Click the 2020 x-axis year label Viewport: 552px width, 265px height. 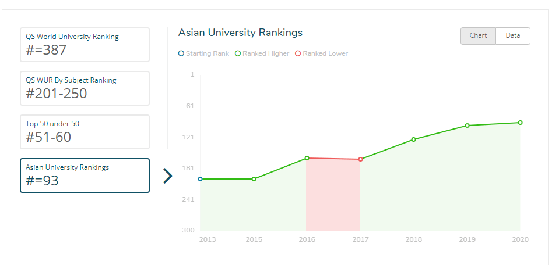tap(519, 239)
